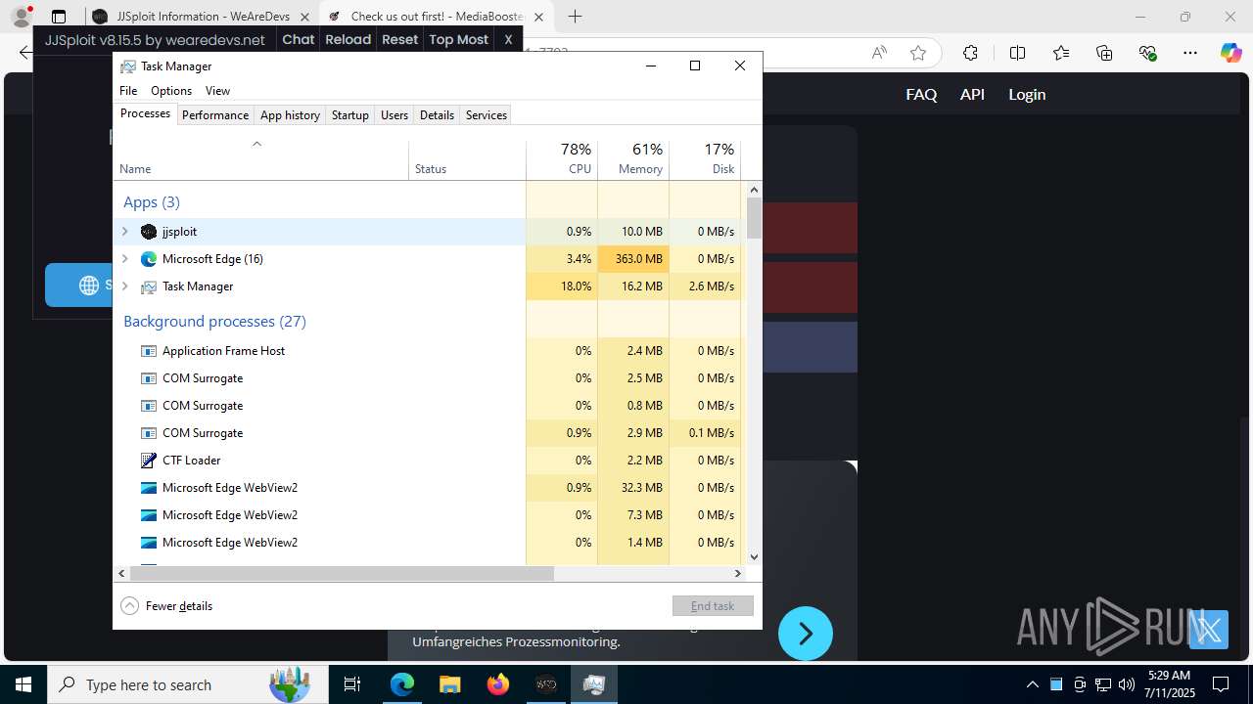Click Reload in JJSploit toolbar
The height and width of the screenshot is (704, 1253).
click(348, 39)
